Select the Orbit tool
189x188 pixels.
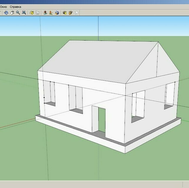6,13
